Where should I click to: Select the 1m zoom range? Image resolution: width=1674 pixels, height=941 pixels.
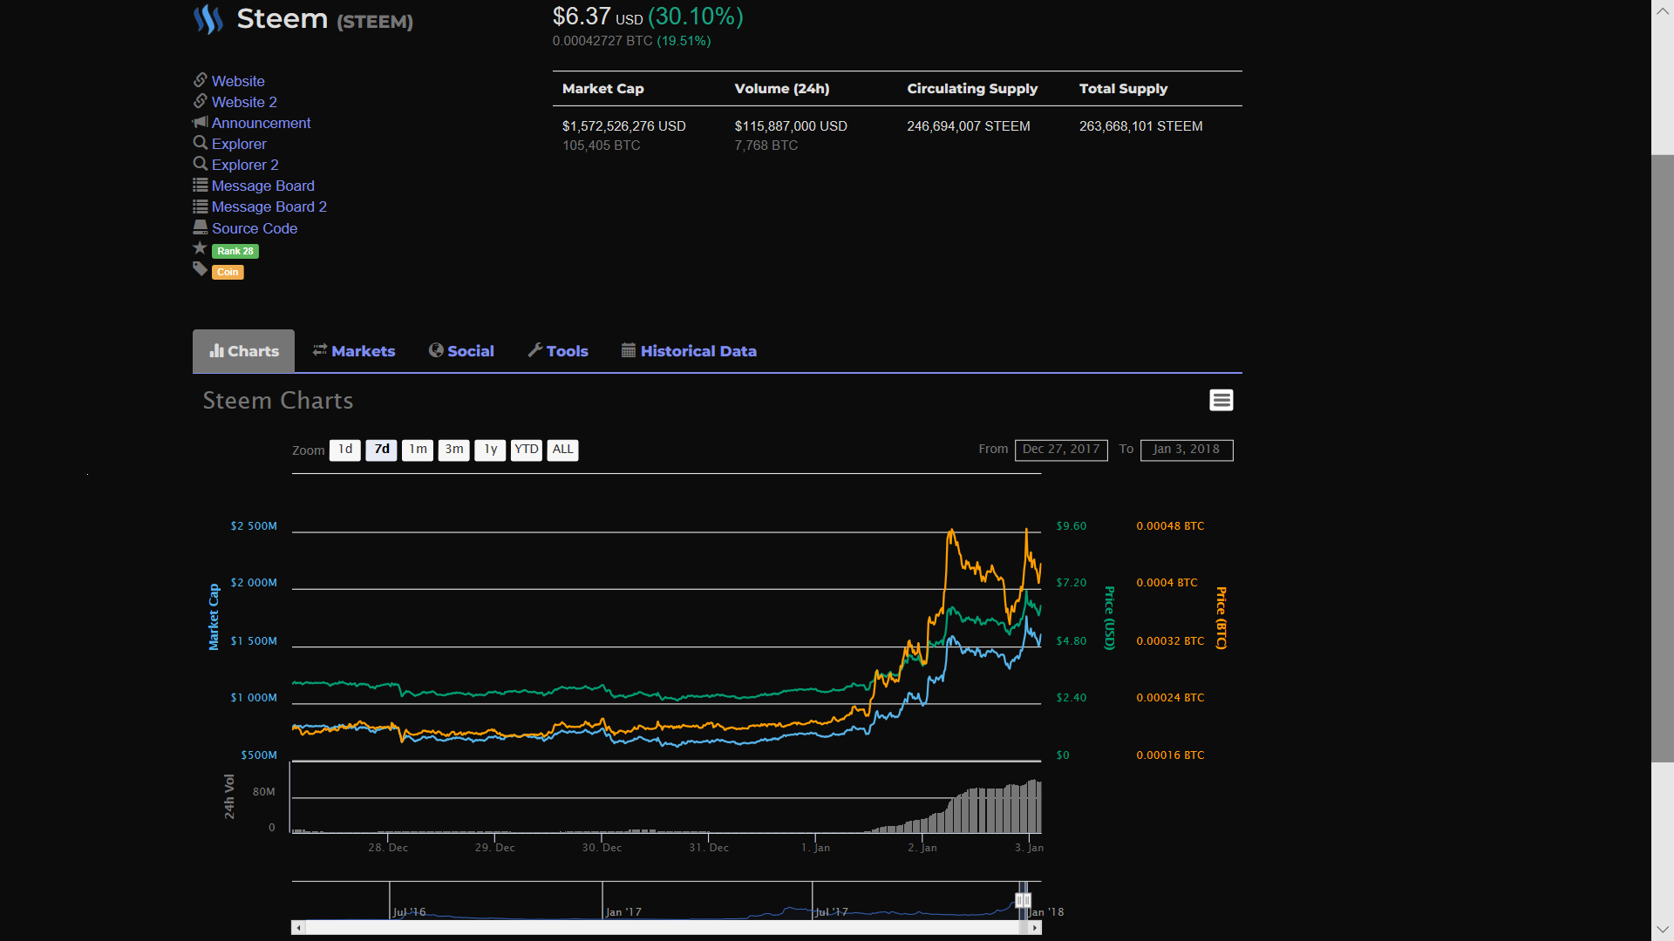click(418, 450)
